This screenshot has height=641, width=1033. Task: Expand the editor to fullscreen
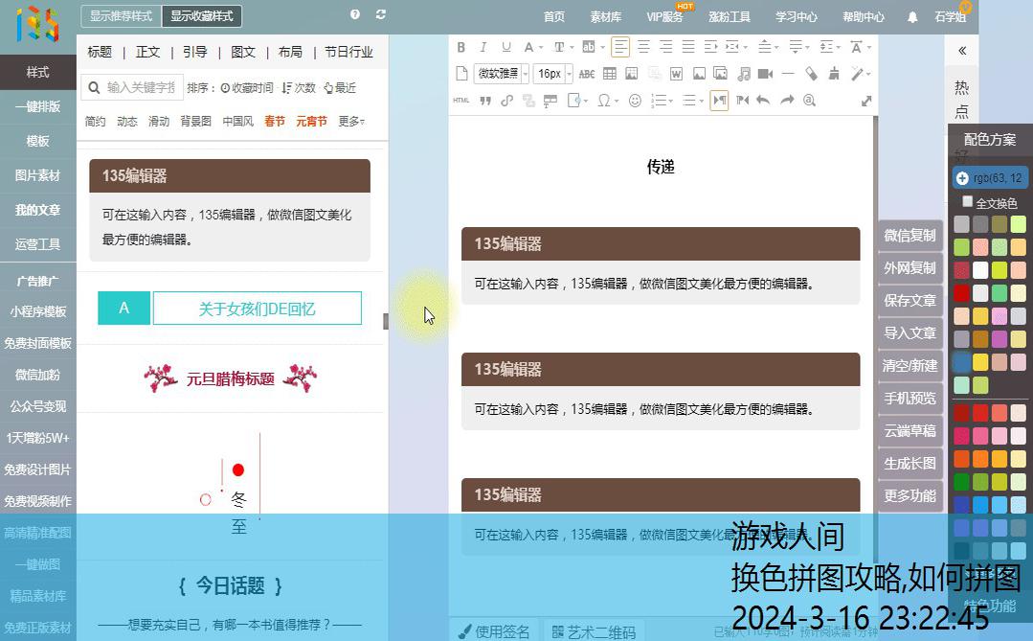(x=866, y=101)
